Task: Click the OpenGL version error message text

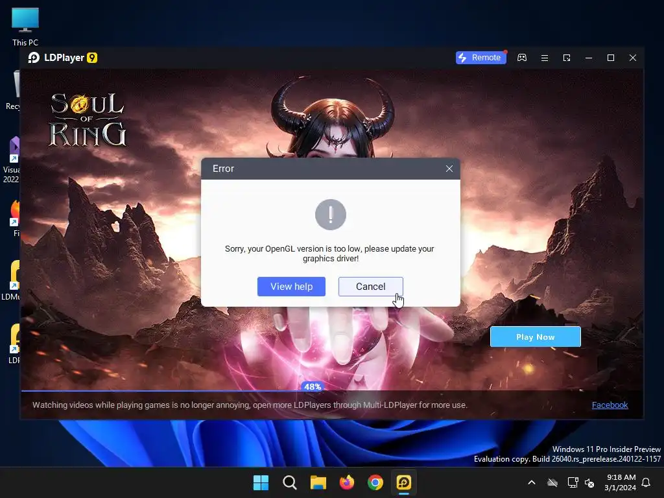Action: tap(329, 254)
